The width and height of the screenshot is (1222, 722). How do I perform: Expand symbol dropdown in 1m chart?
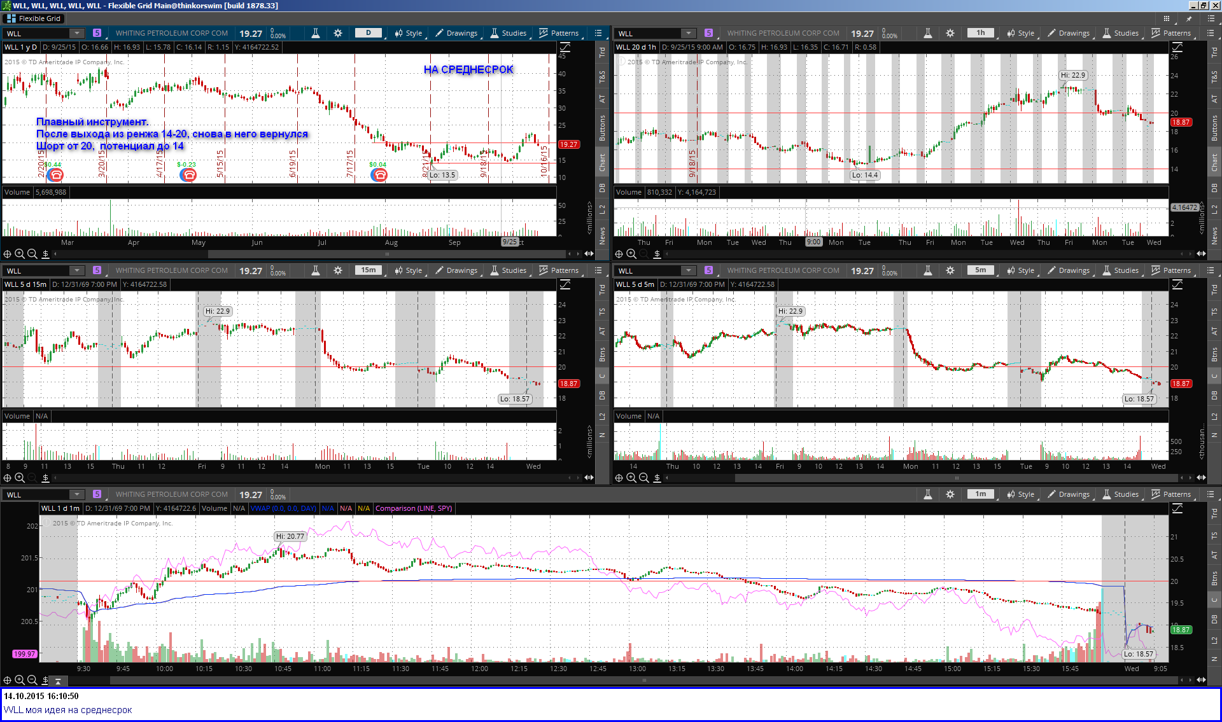tap(76, 494)
